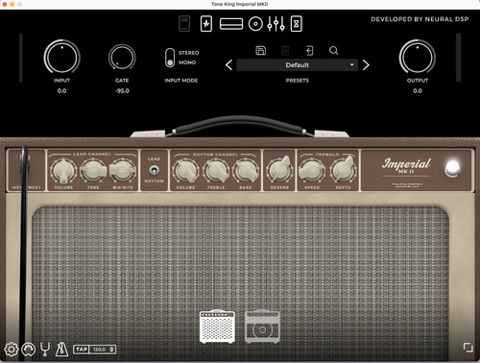Click the save preset floppy icon

click(261, 51)
